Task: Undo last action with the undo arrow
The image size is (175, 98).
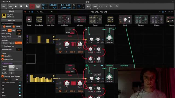Action: (100, 6)
